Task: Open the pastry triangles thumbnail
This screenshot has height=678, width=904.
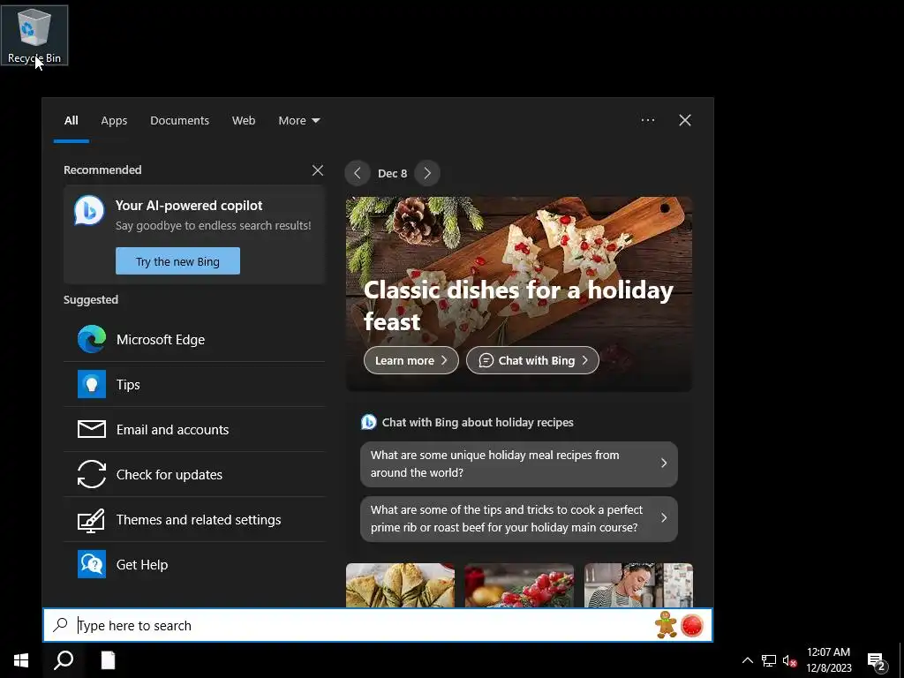Action: (400, 585)
